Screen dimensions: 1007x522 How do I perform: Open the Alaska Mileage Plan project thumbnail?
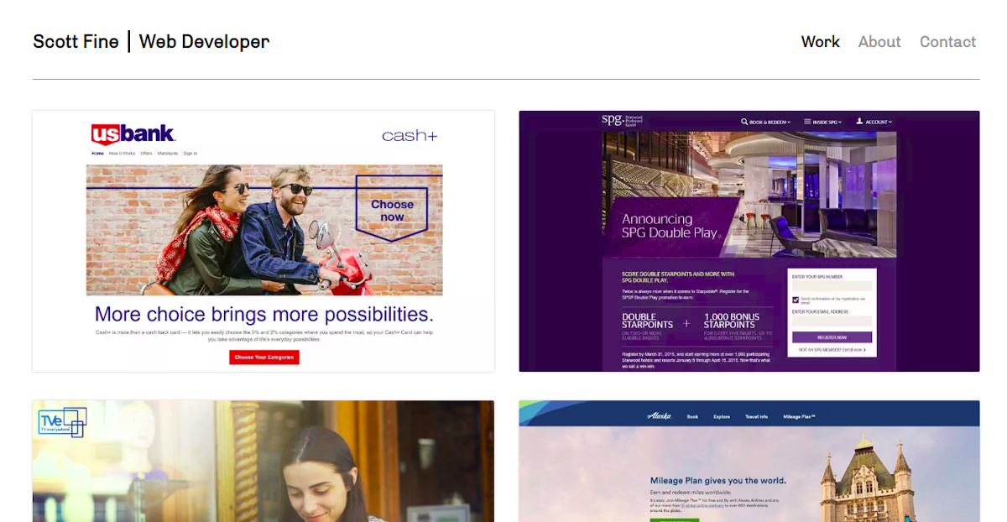[749, 461]
